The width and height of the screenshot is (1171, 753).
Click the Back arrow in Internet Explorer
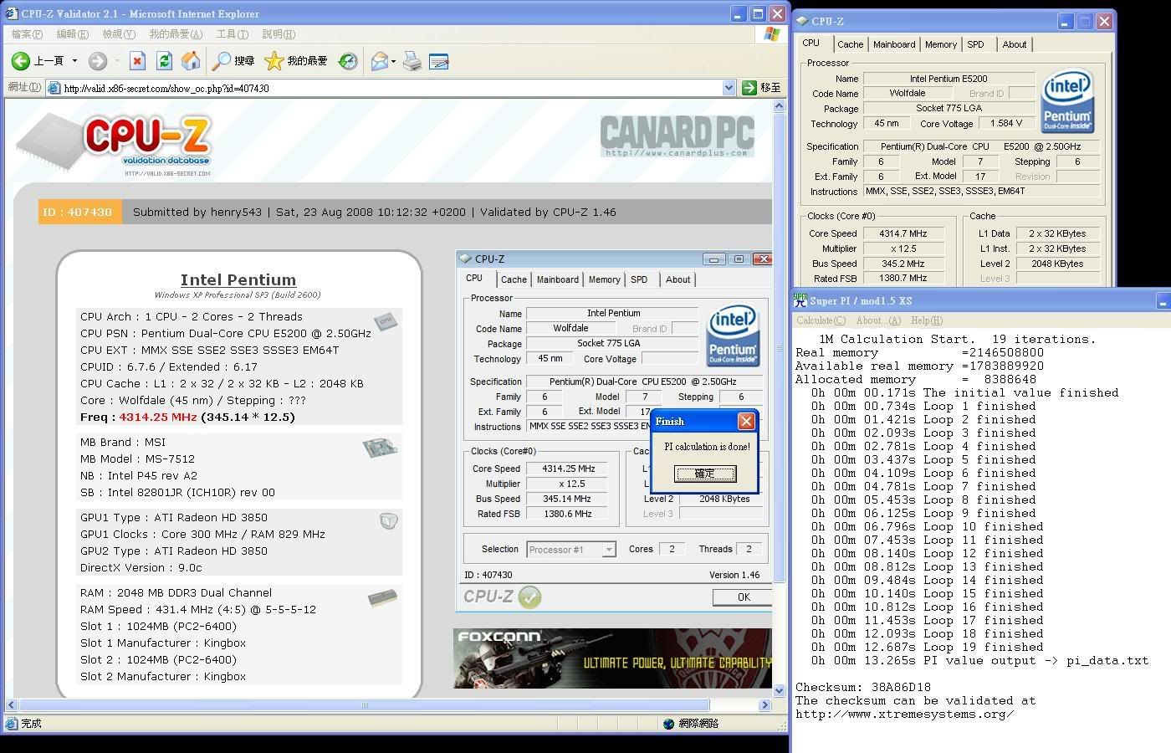(x=21, y=60)
